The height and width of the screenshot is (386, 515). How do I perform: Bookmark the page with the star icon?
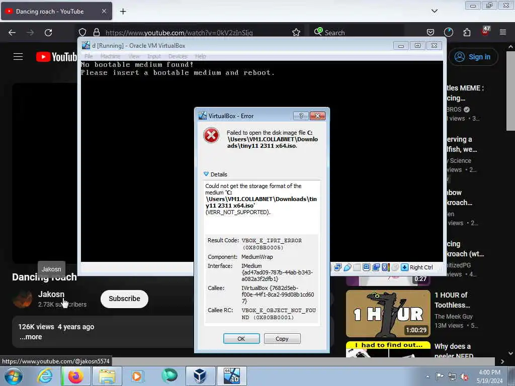pos(296,32)
